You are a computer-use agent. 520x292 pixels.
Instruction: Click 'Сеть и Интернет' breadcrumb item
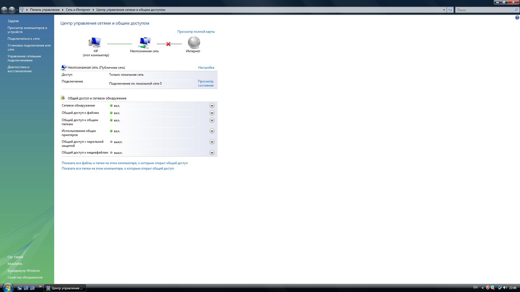(x=78, y=10)
